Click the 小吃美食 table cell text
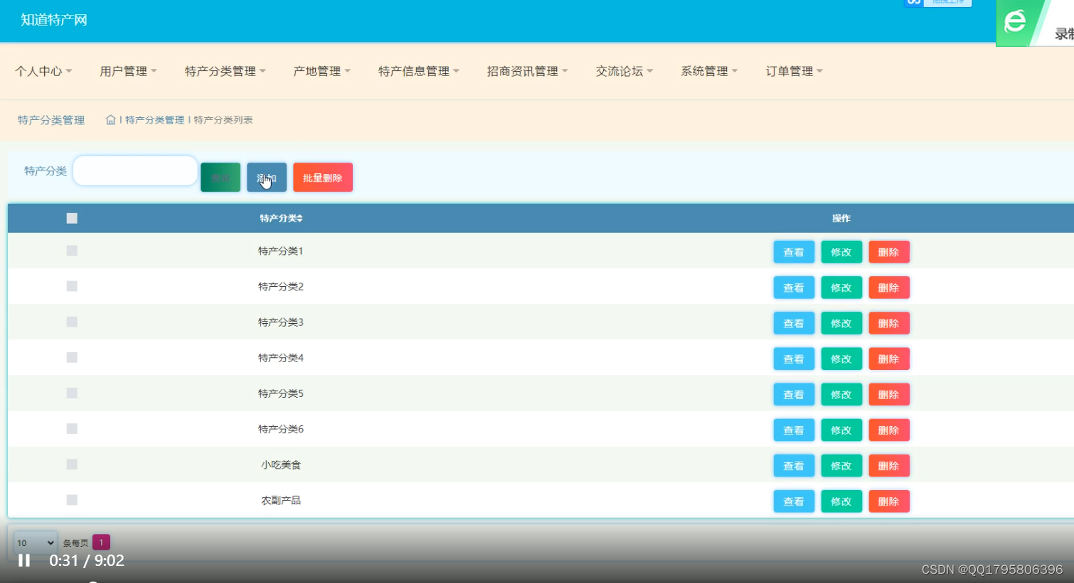Screen dimensions: 1074x583 point(281,464)
